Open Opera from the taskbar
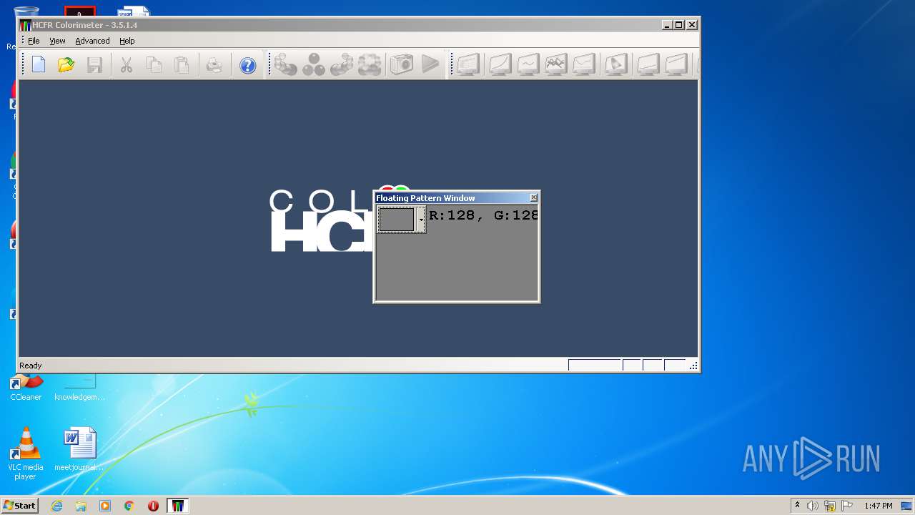 pyautogui.click(x=153, y=506)
